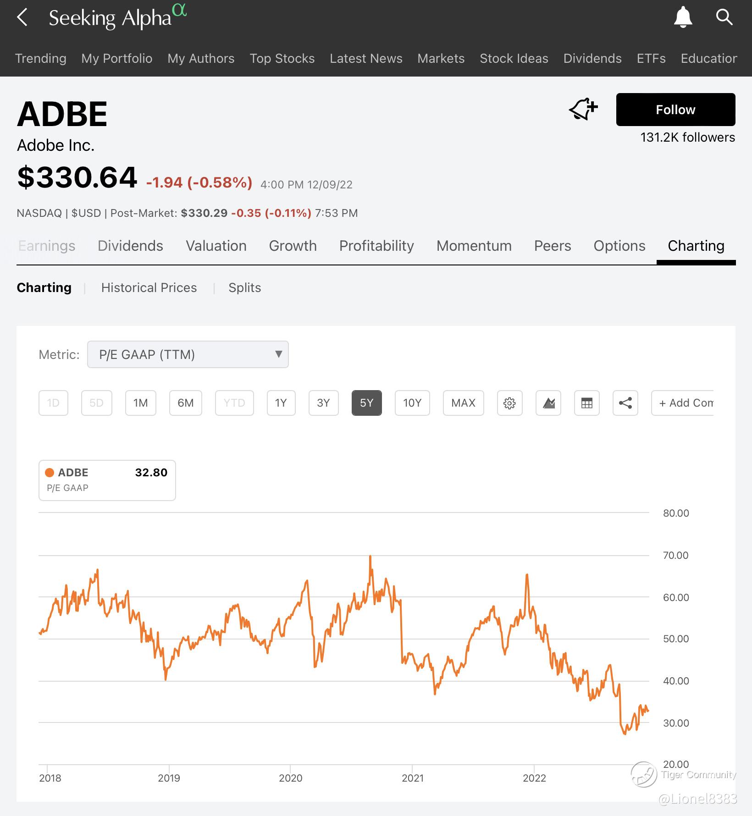752x816 pixels.
Task: Select the 10Y time range
Action: coord(412,403)
